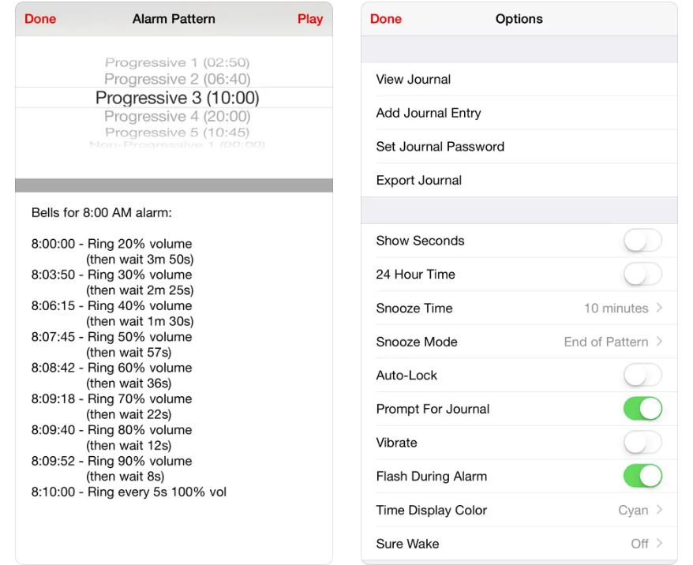Turn on the Vibrate switch
The width and height of the screenshot is (693, 565).
642,443
